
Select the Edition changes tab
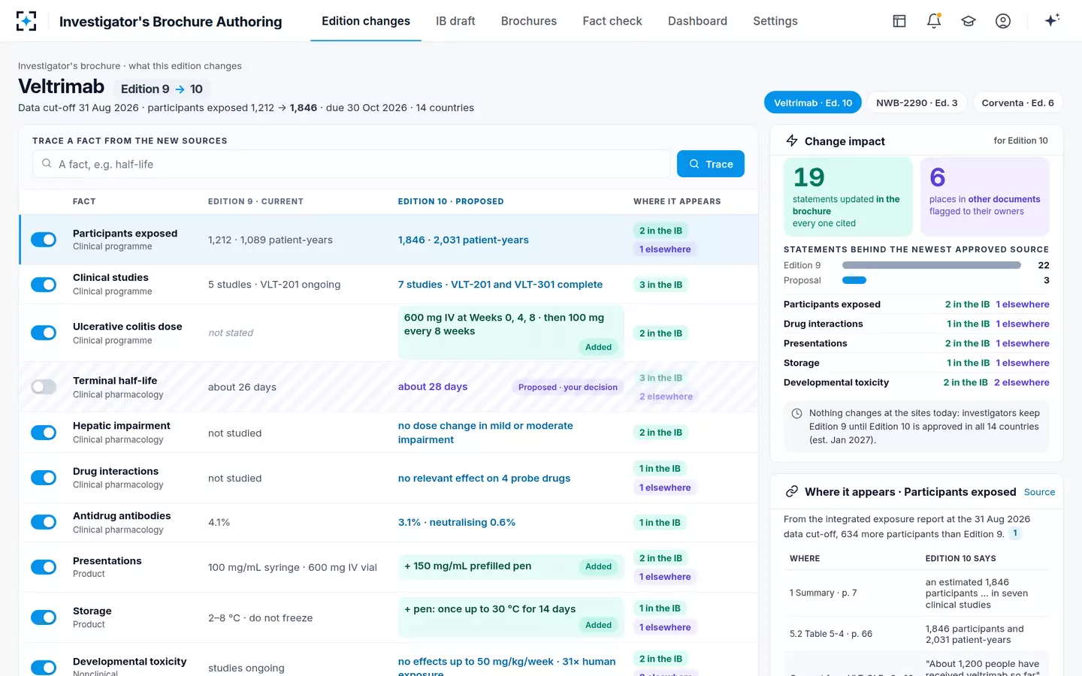coord(366,21)
